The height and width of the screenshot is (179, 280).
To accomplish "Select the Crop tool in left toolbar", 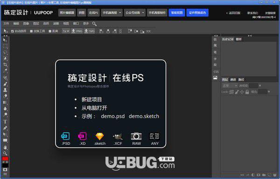I will [5, 65].
